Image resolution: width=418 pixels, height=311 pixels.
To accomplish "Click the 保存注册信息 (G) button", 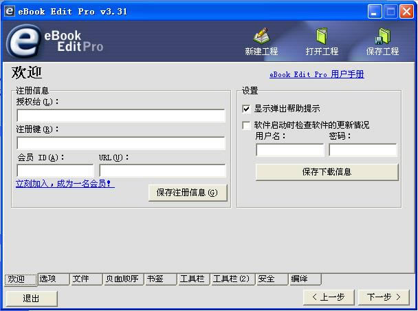I will tap(188, 193).
